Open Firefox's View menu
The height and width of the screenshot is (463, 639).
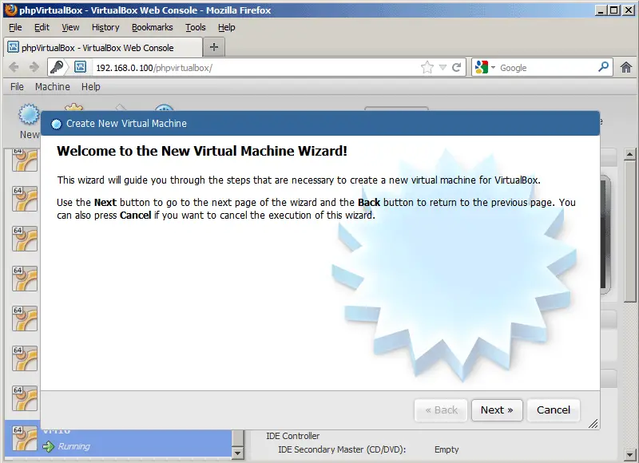pyautogui.click(x=70, y=27)
